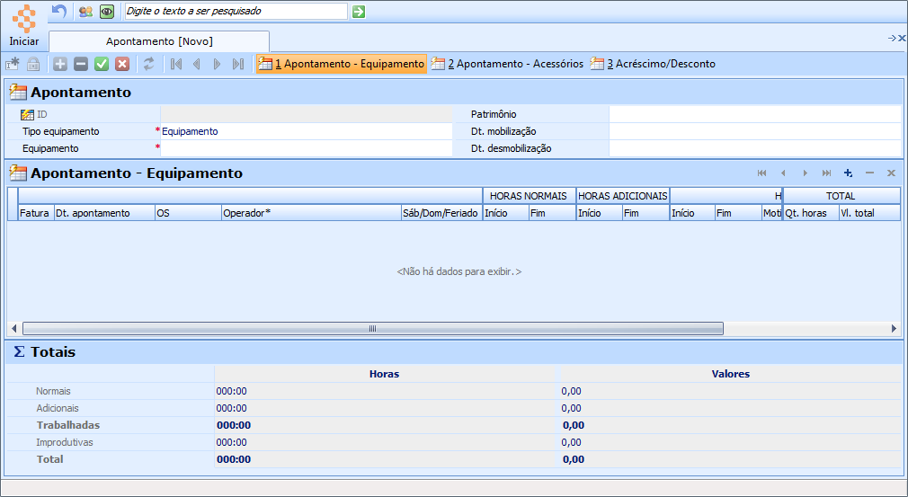Click the OS column header
908x497 pixels.
(x=188, y=213)
